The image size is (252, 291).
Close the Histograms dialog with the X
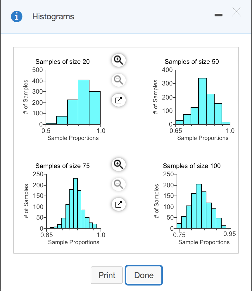(x=236, y=12)
